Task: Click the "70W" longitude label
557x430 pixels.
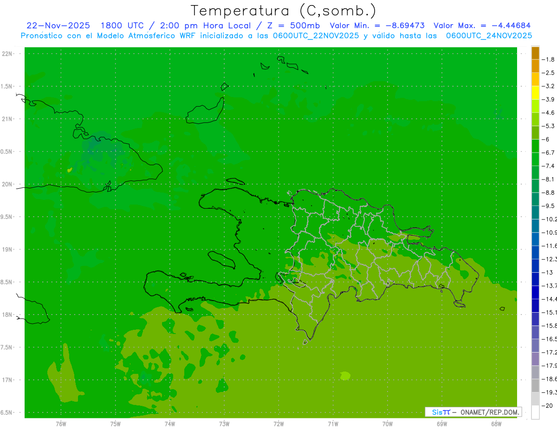Action: [387, 424]
